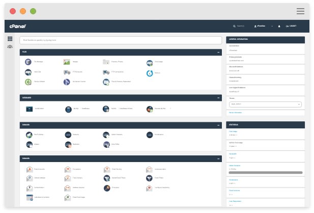Image resolution: width=314 pixels, height=213 pixels.
Task: Click the Home grid icon in sidebar
Action: point(10,39)
